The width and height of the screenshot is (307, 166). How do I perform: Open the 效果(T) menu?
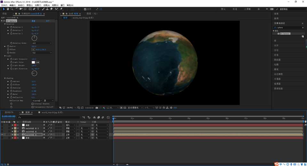point(38,5)
